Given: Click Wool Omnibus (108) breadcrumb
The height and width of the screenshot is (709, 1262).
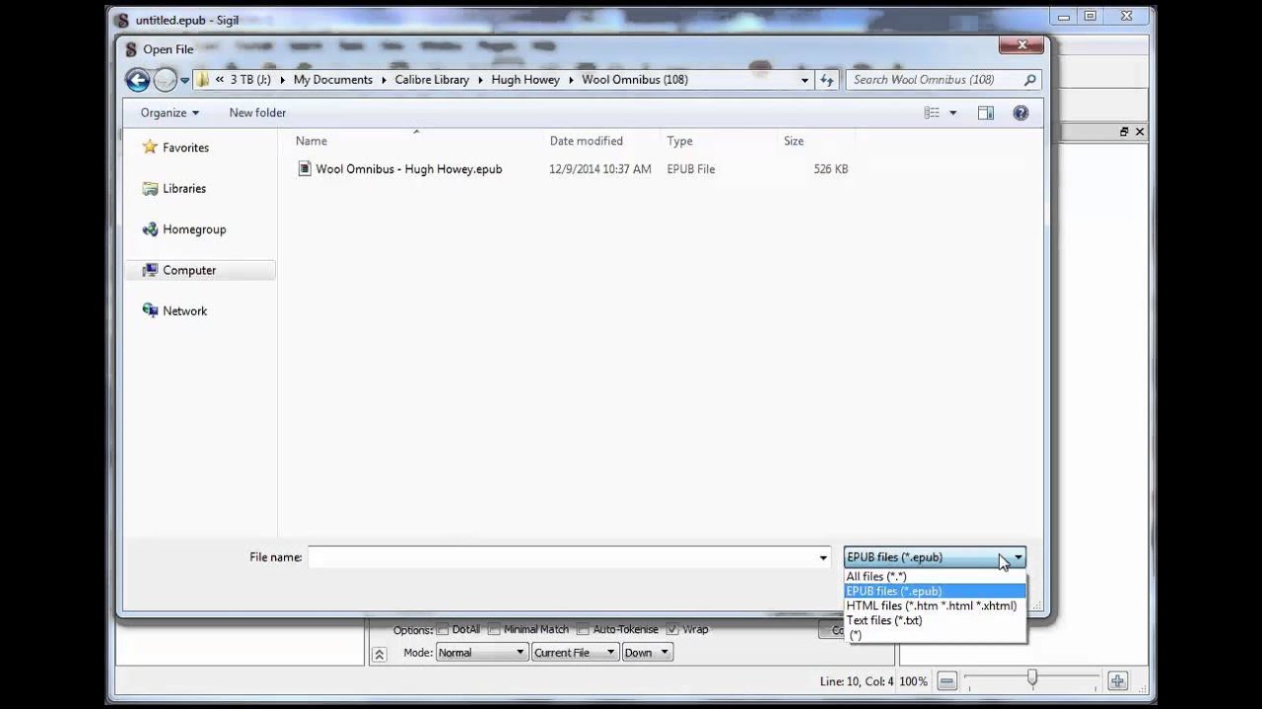Looking at the screenshot, I should (x=635, y=80).
